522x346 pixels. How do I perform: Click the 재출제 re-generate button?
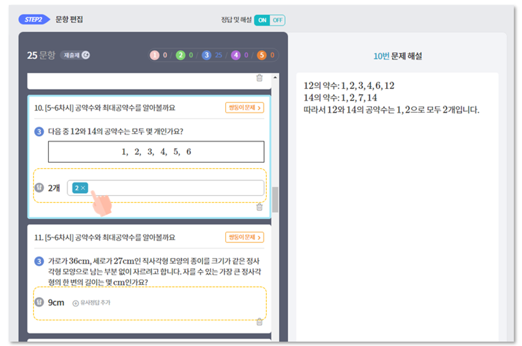pyautogui.click(x=76, y=55)
